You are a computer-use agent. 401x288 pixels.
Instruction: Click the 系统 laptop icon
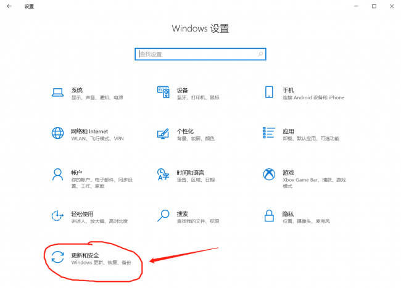pyautogui.click(x=57, y=93)
